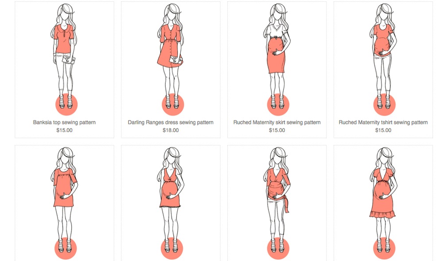Open the ruffle-hem maternity dress illustration

click(x=383, y=203)
